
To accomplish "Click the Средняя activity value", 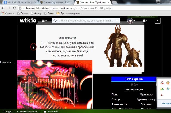I will [x=146, y=104].
